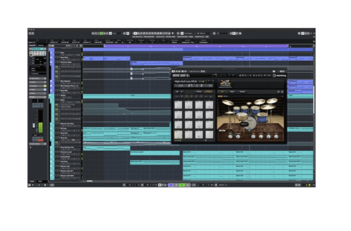Click the steinberg logo in Groove Agent
Screen dimensions: 351x231
[279, 76]
